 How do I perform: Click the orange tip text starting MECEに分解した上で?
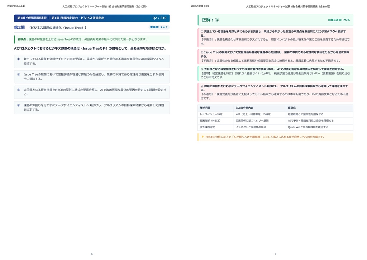pos(265,137)
